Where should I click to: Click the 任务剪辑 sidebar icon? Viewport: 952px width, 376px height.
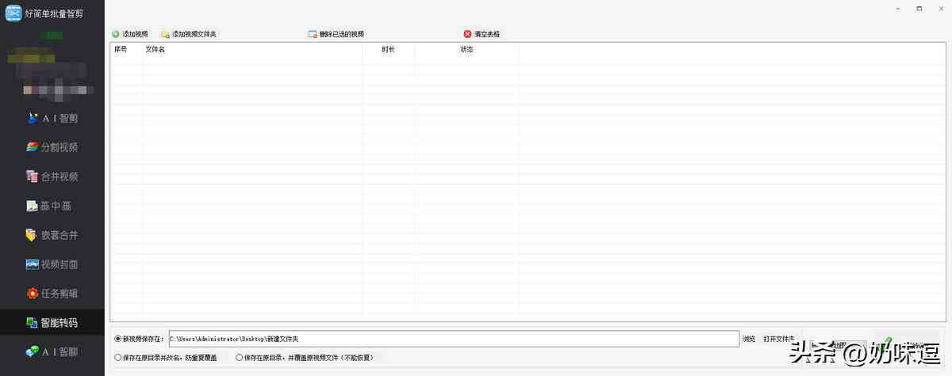pos(33,294)
